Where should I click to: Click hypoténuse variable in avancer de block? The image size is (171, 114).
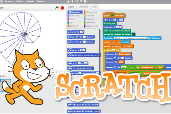pyautogui.click(x=125, y=54)
